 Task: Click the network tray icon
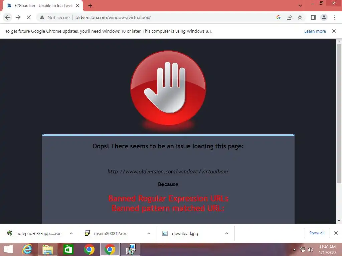pyautogui.click(x=303, y=250)
